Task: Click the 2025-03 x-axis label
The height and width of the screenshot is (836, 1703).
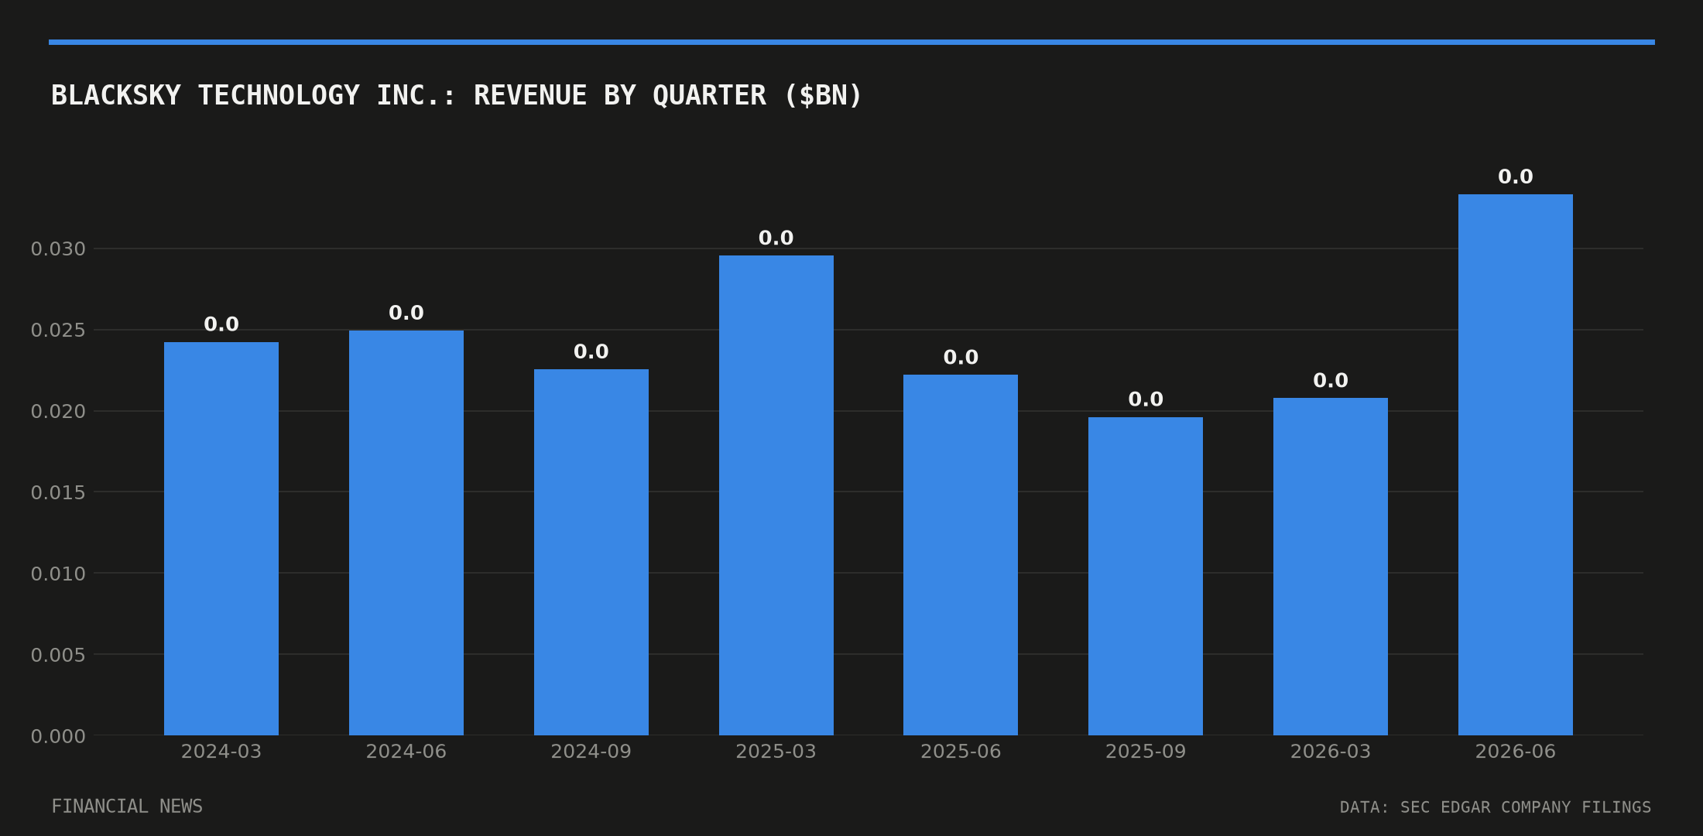Action: click(776, 752)
